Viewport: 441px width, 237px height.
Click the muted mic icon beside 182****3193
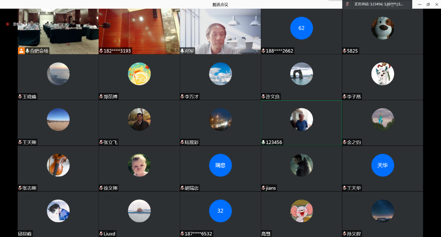(x=101, y=51)
